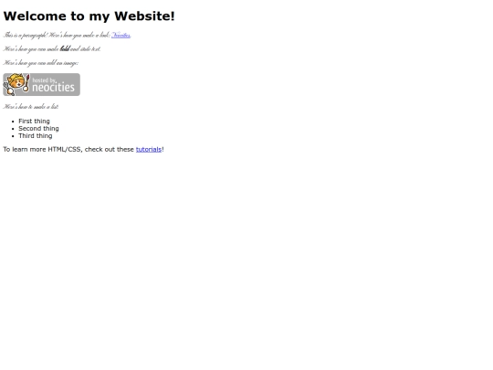Click the 'hosted by' text in the badge
This screenshot has height=370, width=493.
coord(44,80)
